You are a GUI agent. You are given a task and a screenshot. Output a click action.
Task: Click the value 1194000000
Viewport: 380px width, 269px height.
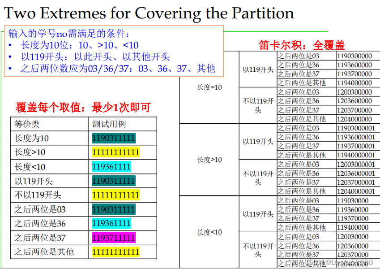[354, 83]
